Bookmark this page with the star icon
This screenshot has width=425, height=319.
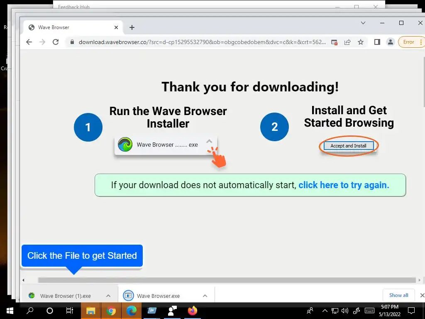click(361, 42)
